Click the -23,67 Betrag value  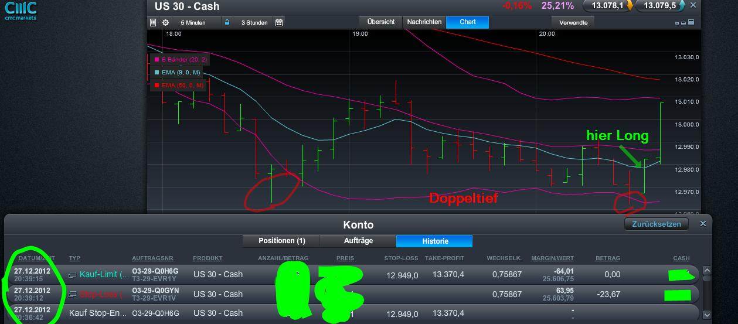coord(608,294)
